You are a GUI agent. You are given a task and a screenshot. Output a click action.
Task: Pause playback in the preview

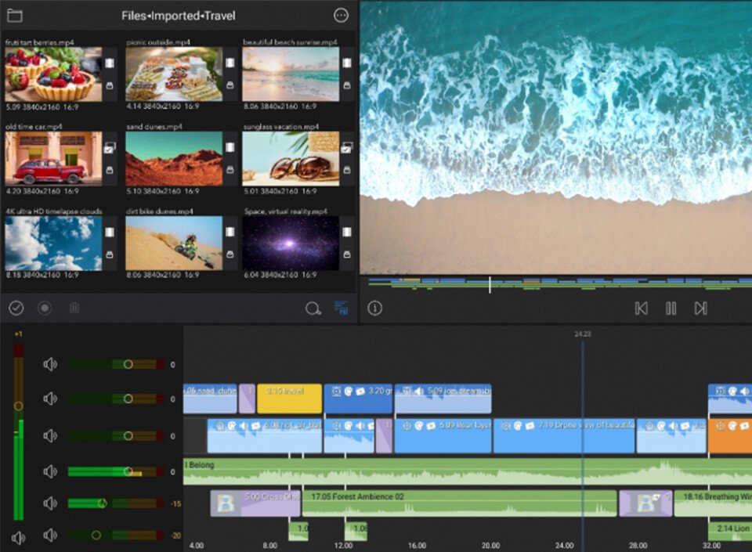click(x=671, y=308)
